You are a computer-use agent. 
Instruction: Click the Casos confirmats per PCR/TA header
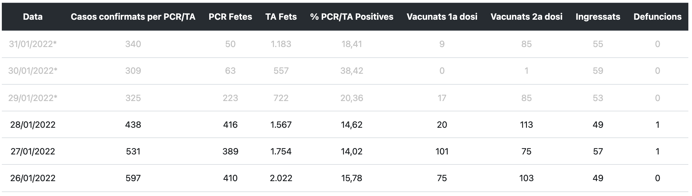pyautogui.click(x=133, y=17)
